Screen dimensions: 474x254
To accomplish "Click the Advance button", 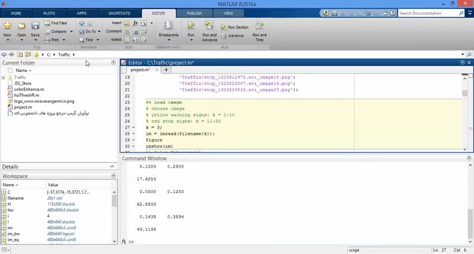I will [232, 35].
